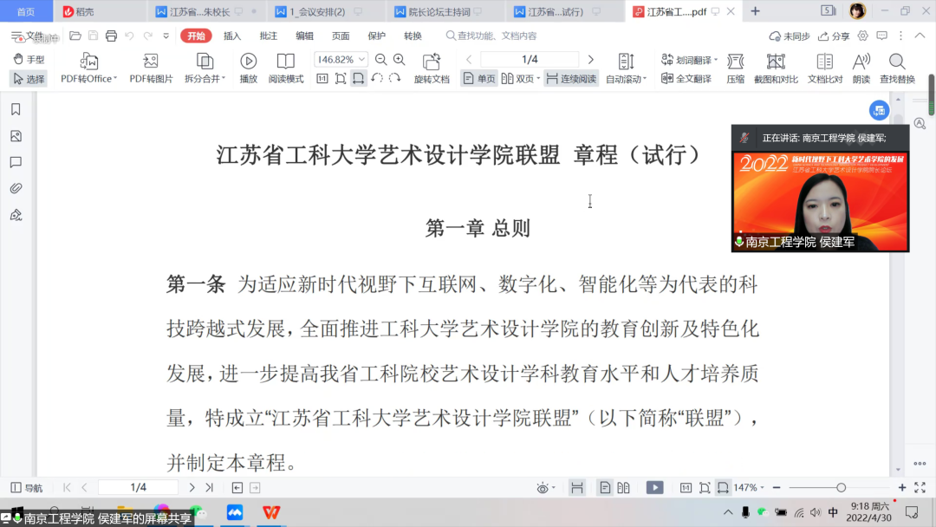
Task: Open the 截图和对比 tool
Action: click(x=775, y=61)
